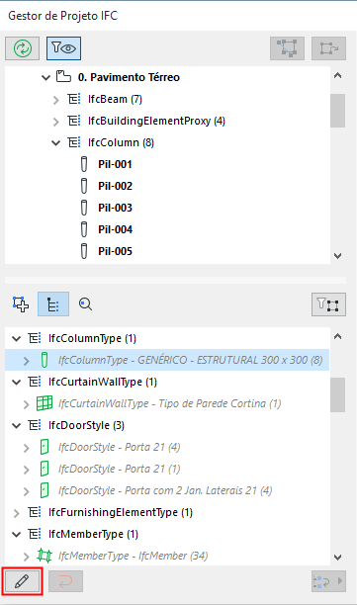Image resolution: width=357 pixels, height=605 pixels.
Task: Select the Pil-004 column
Action: [115, 229]
